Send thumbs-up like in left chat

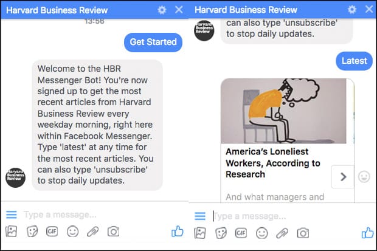(x=178, y=232)
